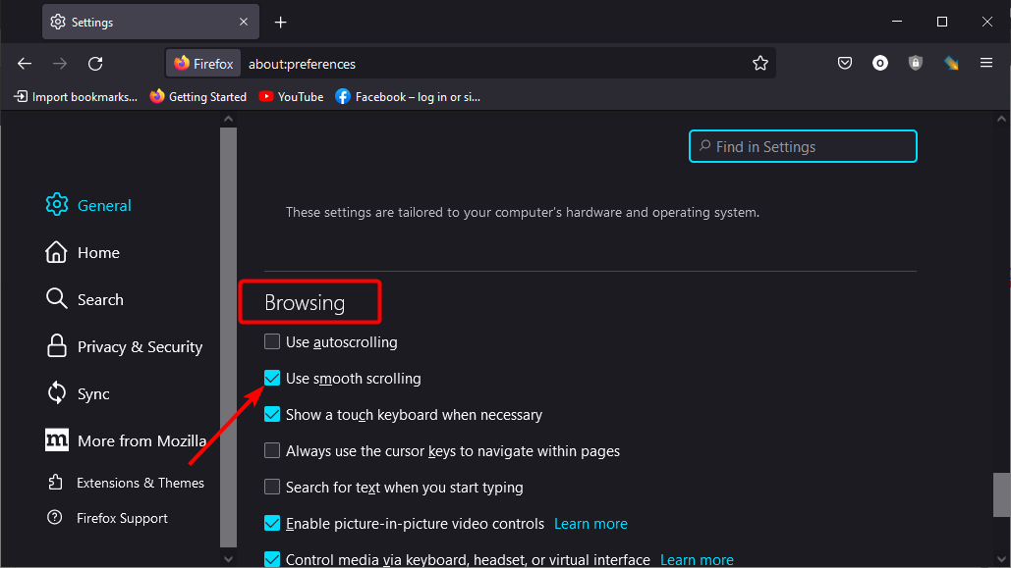The height and width of the screenshot is (568, 1011).
Task: Open the account profile icon
Action: click(880, 63)
